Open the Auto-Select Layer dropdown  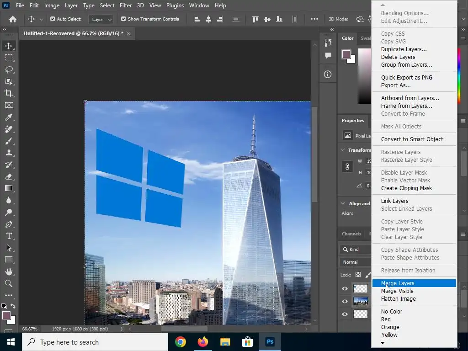tap(101, 19)
